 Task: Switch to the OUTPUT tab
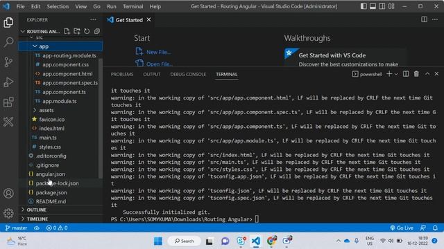point(152,74)
